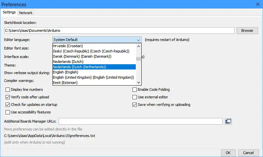This screenshot has width=263, height=157.
Task: Choose Dansk (Danish (Denmark)) language option
Action: (82, 56)
